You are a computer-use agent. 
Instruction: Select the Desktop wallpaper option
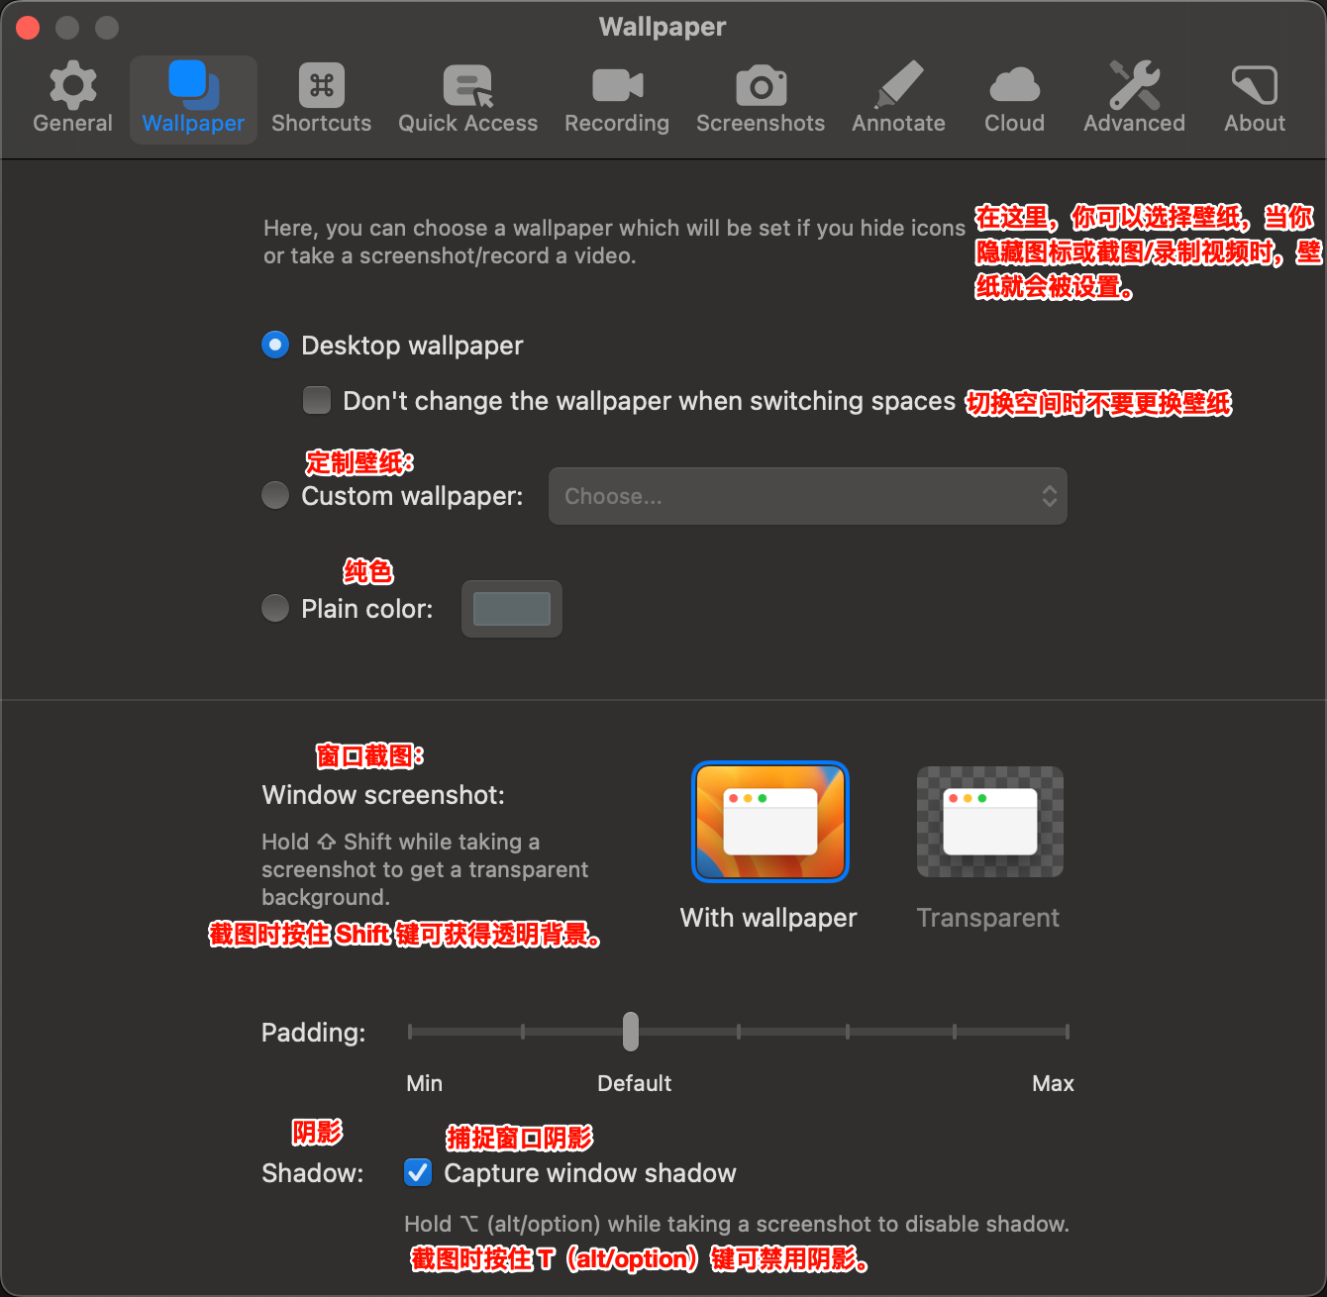click(274, 345)
